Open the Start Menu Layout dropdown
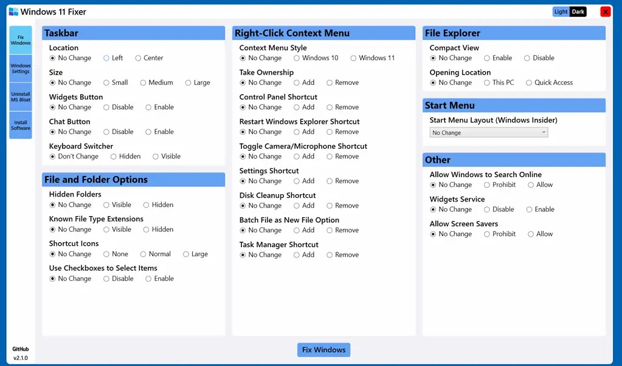 point(489,132)
